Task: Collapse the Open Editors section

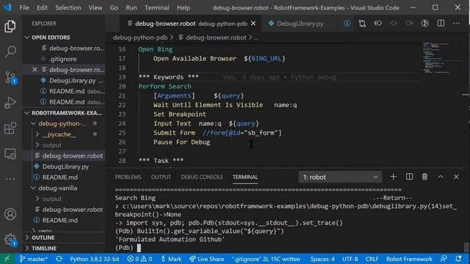Action: [x=27, y=37]
